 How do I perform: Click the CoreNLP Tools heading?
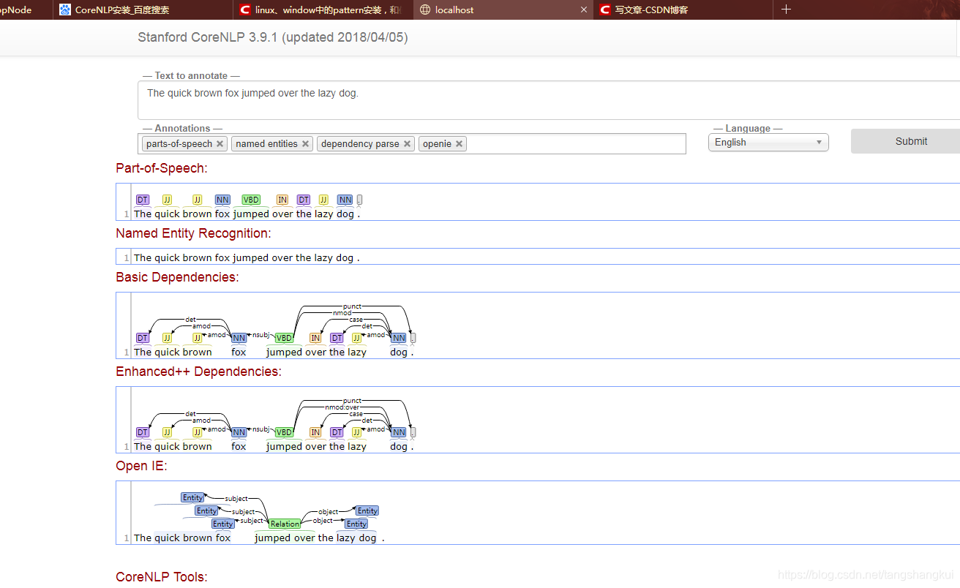(x=162, y=577)
